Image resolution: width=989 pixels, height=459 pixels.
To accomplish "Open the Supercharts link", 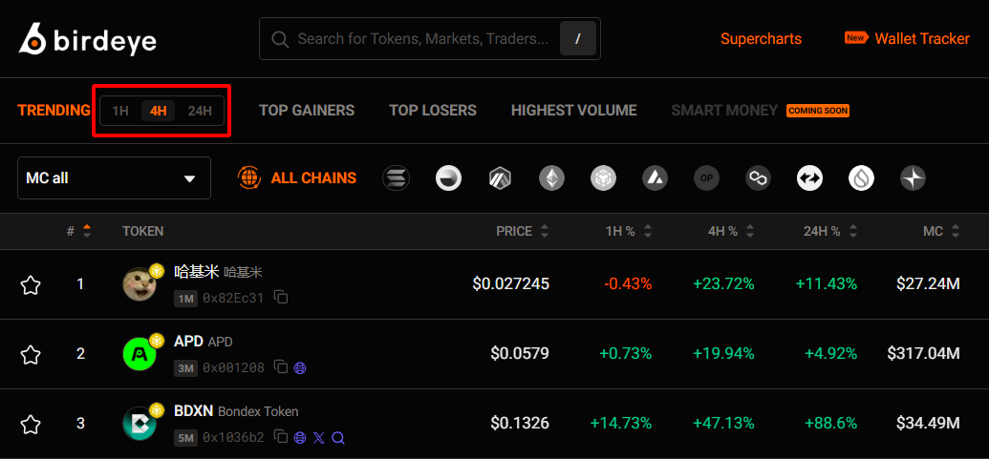I will coord(761,39).
